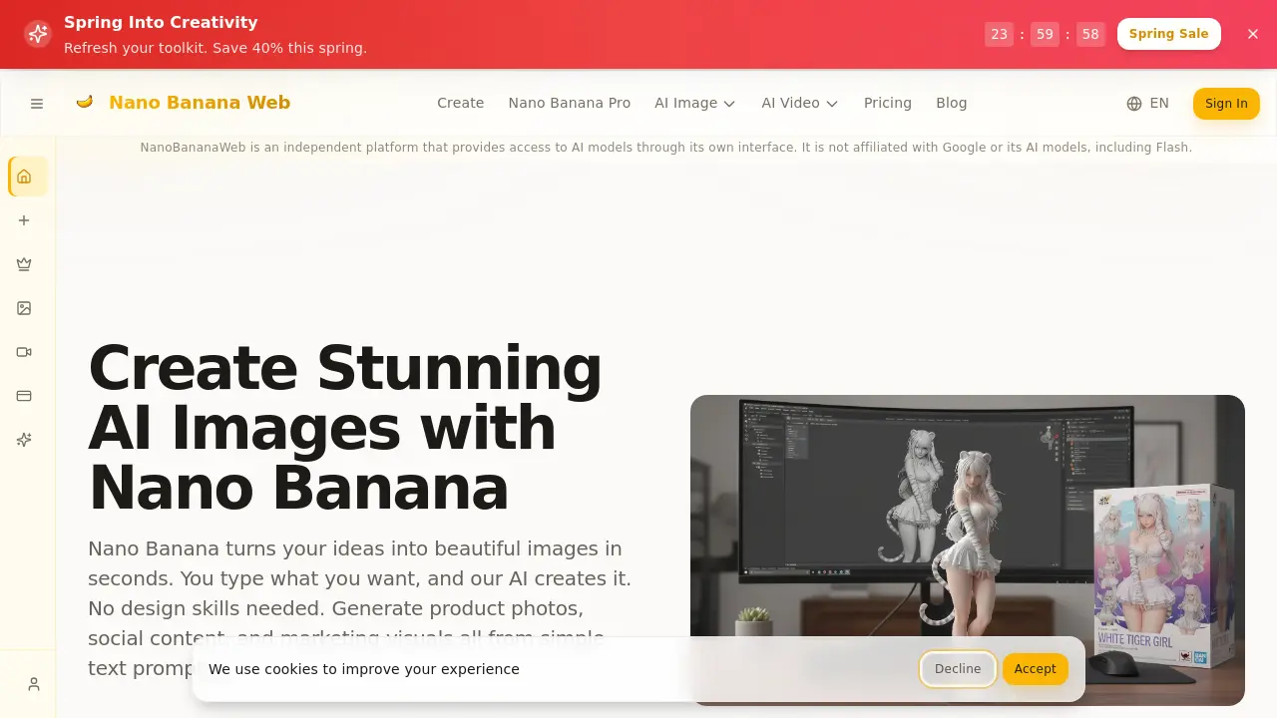
Task: Open the credit card icon in sidebar
Action: (x=24, y=396)
